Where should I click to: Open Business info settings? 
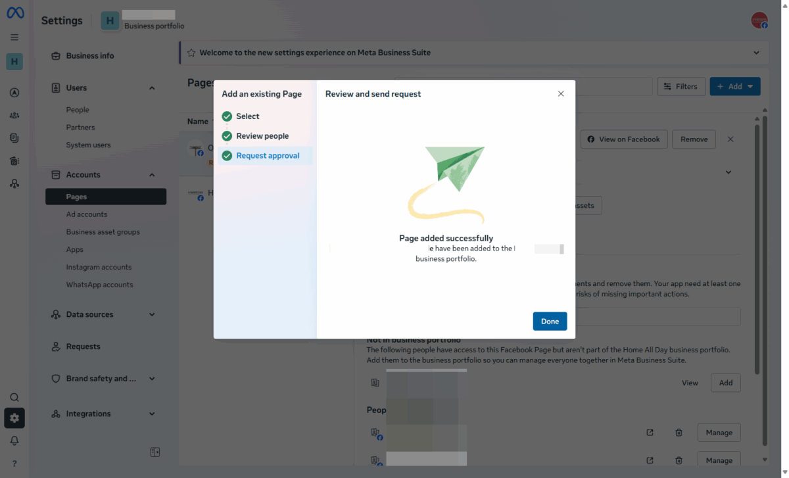point(90,56)
